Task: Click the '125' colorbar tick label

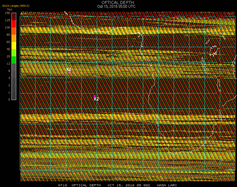Action: 7,20
